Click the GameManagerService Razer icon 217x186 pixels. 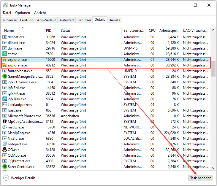pos(5,76)
